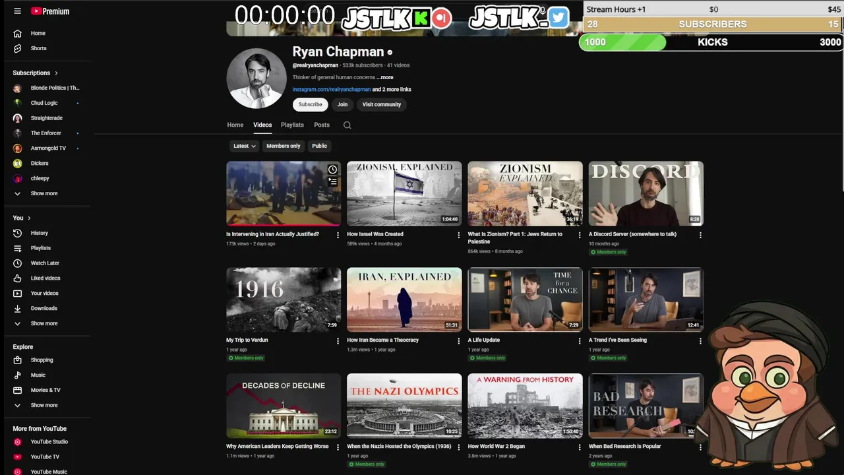The image size is (844, 475).
Task: Expand the You section header
Action: [22, 218]
